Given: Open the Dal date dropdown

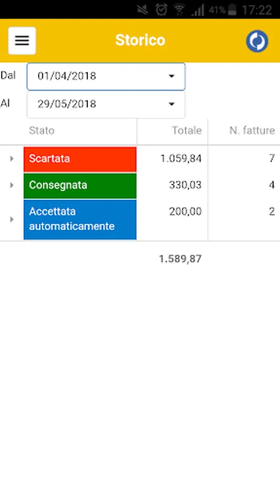Looking at the screenshot, I should (106, 76).
